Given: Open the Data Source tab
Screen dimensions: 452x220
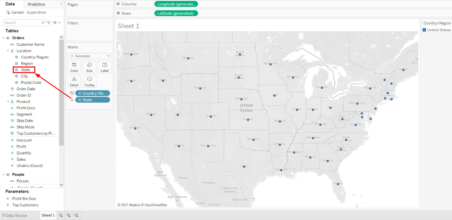Looking at the screenshot, I should (x=16, y=215).
